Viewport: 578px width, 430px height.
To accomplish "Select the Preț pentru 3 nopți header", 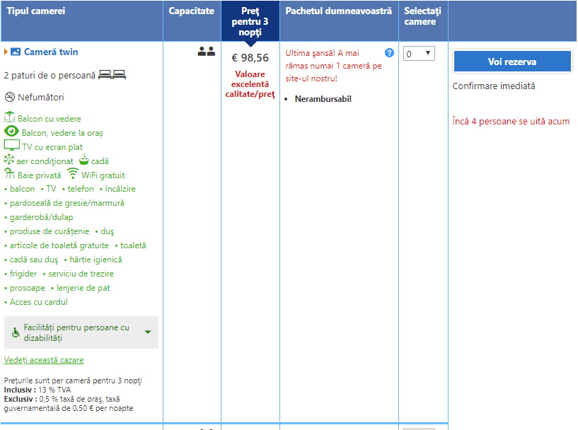I will (x=250, y=21).
